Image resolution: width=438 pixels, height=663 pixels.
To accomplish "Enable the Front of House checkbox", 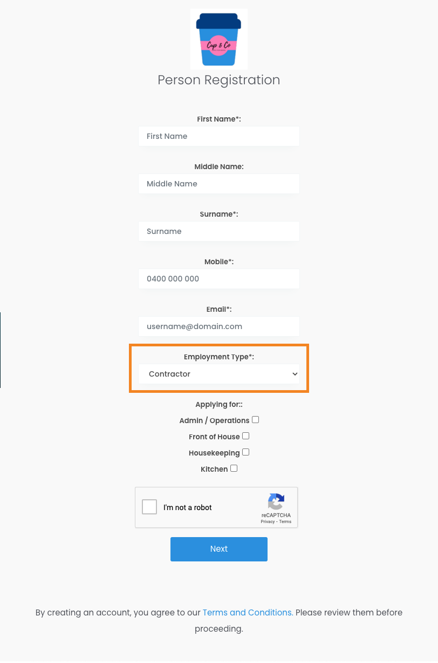I will [x=246, y=436].
